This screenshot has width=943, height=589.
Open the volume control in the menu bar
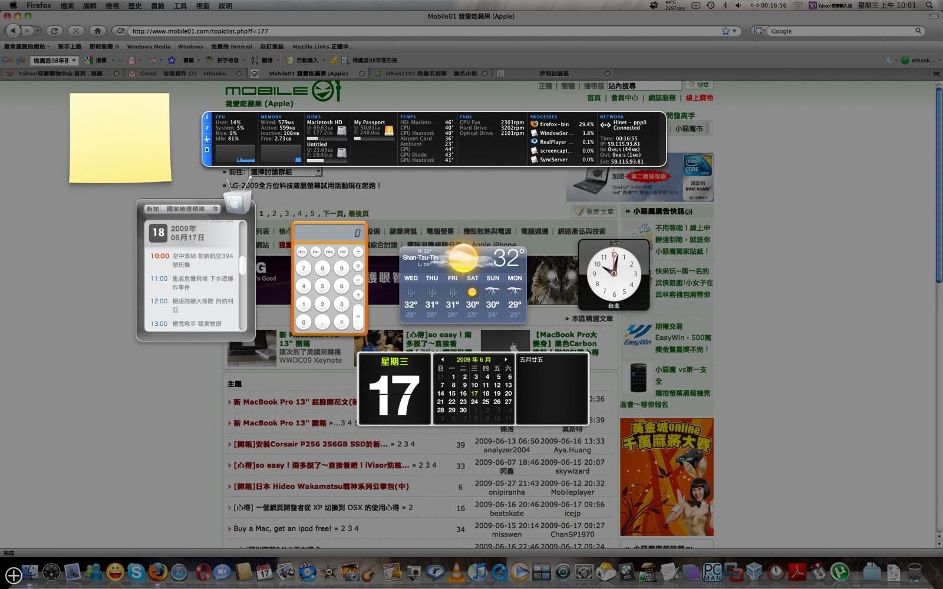click(739, 5)
